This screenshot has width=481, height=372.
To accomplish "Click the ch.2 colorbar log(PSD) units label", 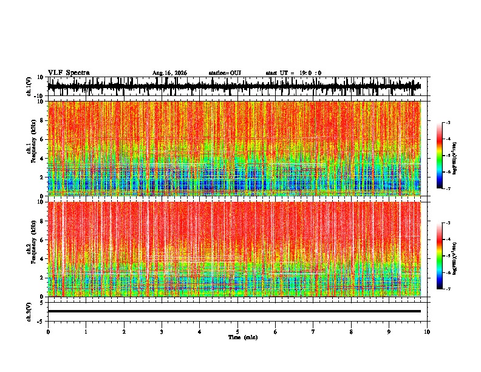I will tap(455, 259).
